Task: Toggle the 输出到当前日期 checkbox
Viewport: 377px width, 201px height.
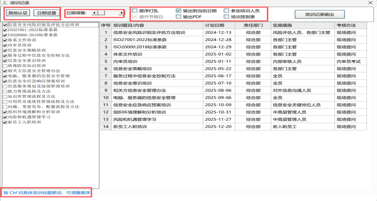Action: 178,11
